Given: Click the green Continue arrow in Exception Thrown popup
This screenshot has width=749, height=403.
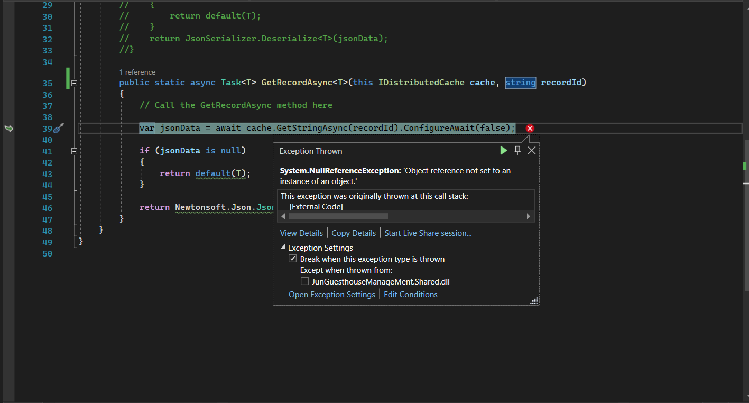Looking at the screenshot, I should pos(504,151).
